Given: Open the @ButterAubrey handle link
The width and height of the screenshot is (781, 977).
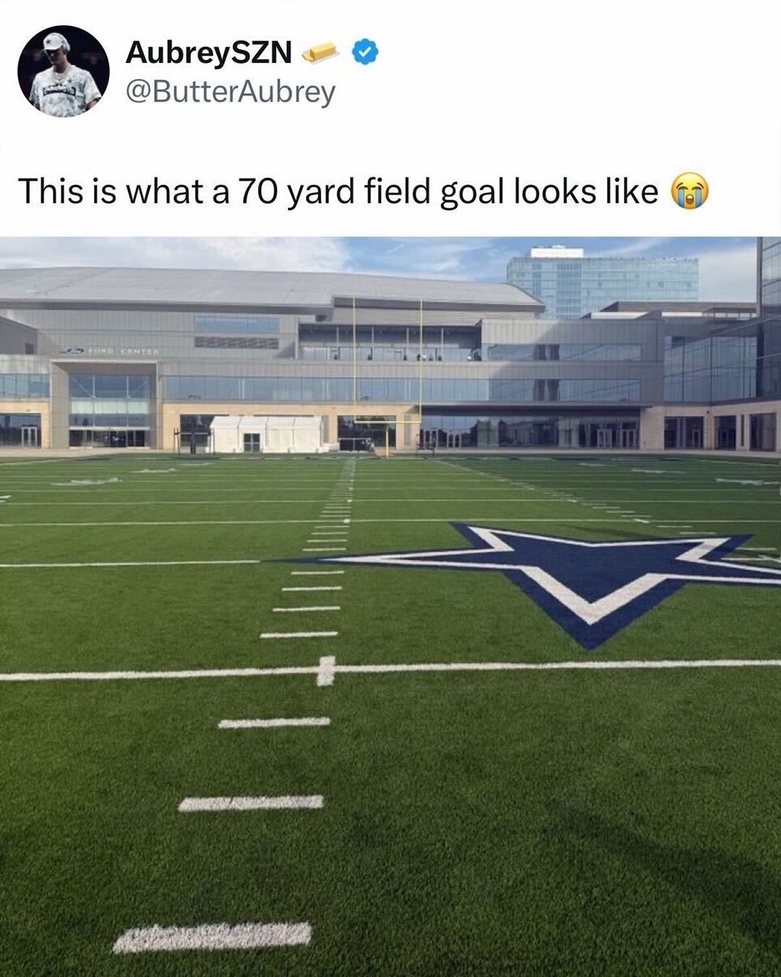Looking at the screenshot, I should point(230,93).
